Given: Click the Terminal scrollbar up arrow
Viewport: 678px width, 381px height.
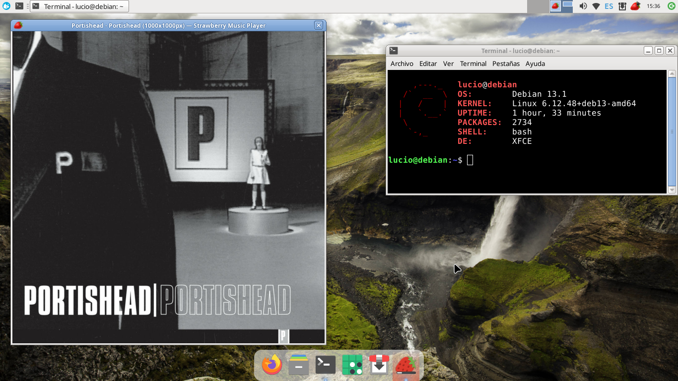Looking at the screenshot, I should click(x=672, y=74).
